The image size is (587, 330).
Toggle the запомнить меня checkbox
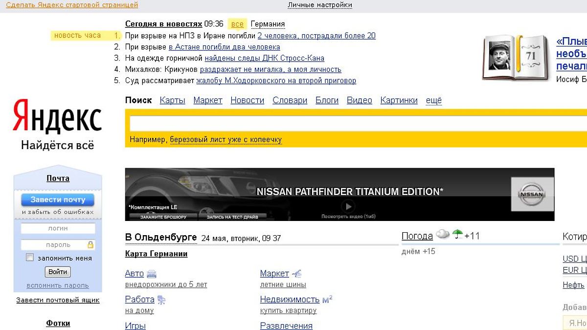30,258
